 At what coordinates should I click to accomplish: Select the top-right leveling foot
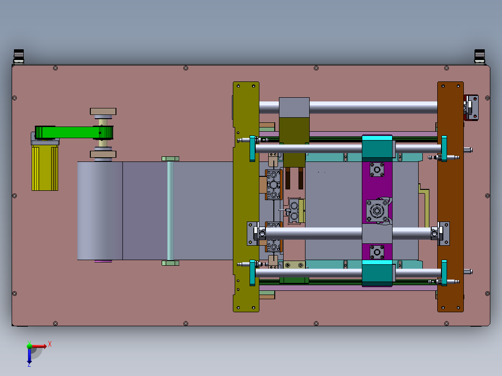479,57
